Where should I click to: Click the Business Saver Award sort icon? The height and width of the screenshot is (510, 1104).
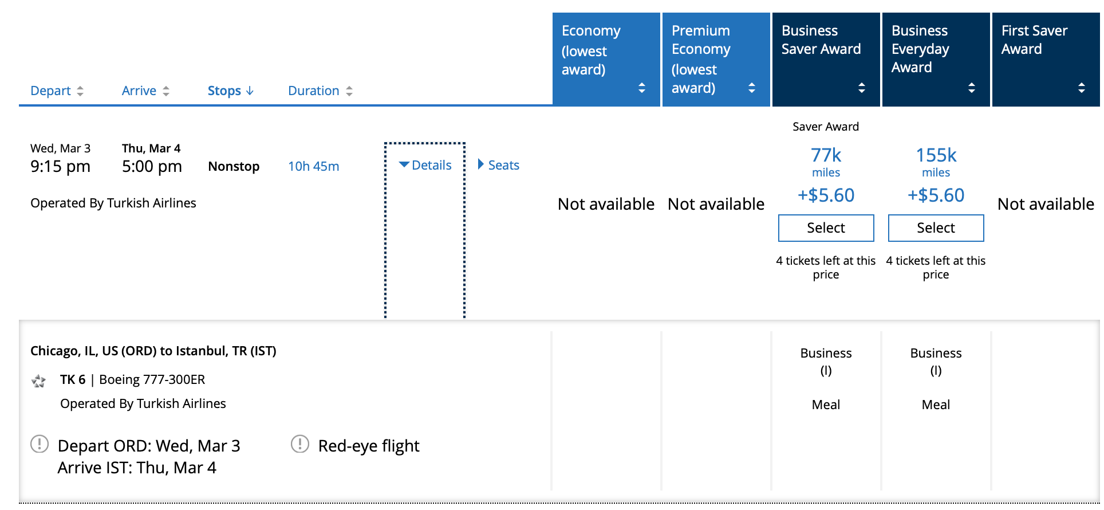pyautogui.click(x=862, y=88)
